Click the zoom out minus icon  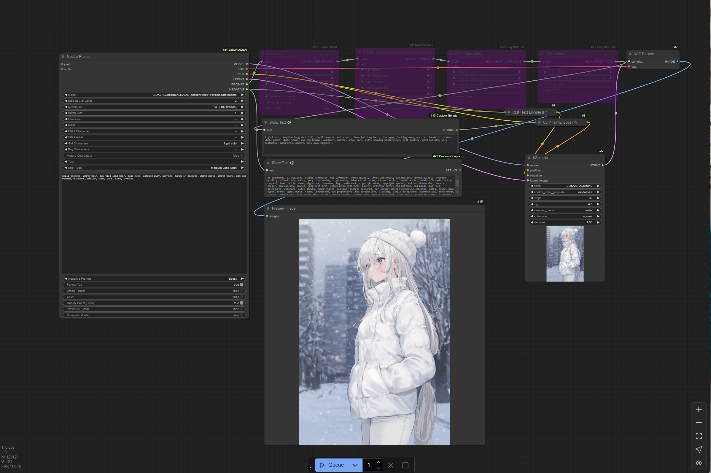pyautogui.click(x=699, y=423)
